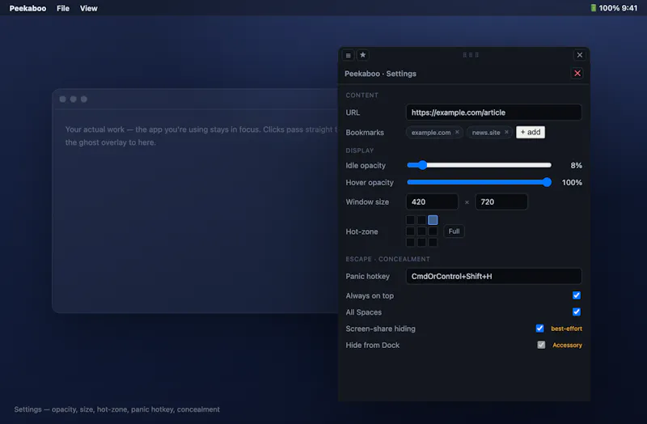Open the File menu
Screen dimensions: 647x424
tap(63, 8)
